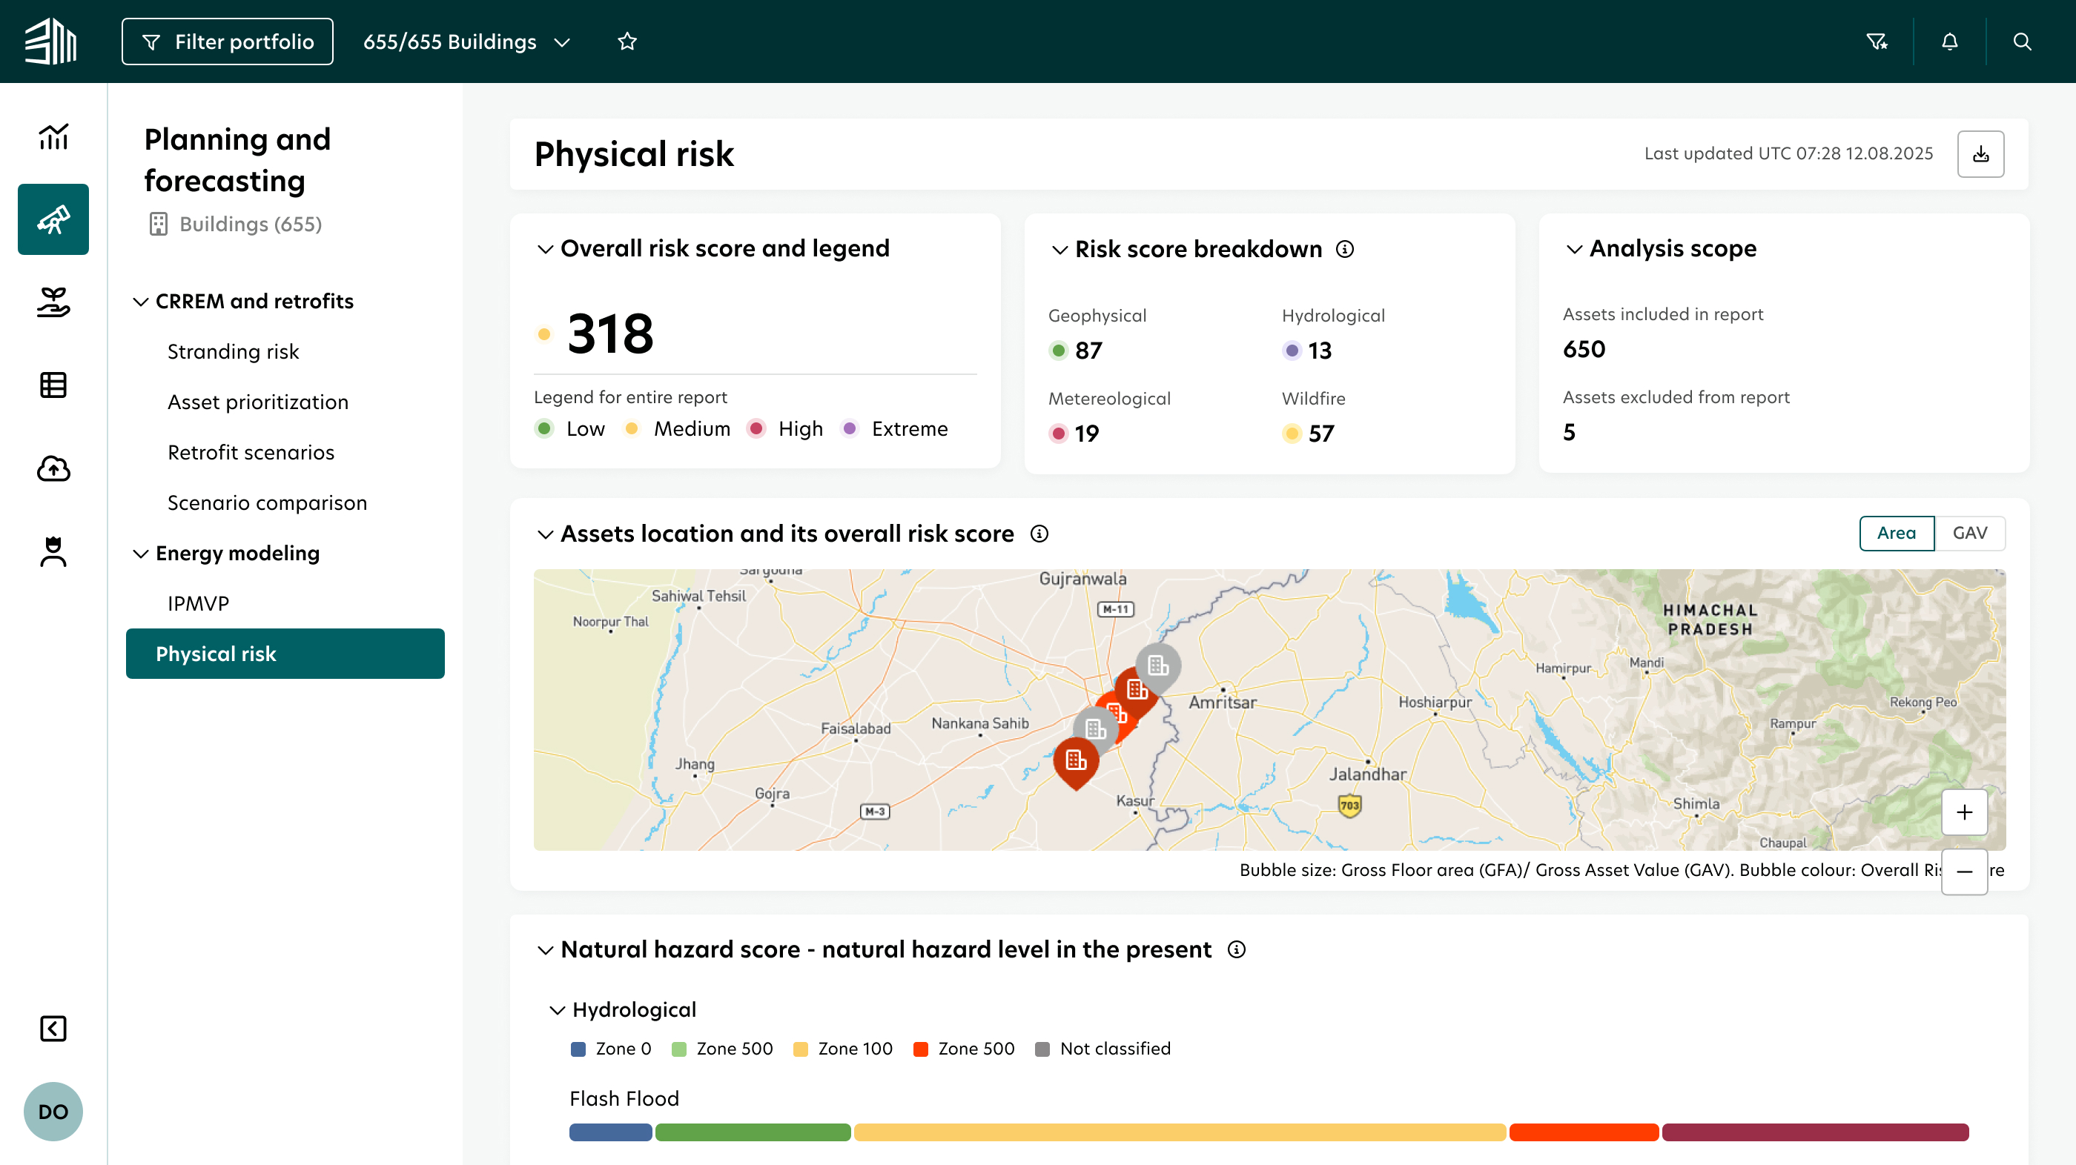
Task: Collapse the Energy modeling group
Action: coord(141,554)
